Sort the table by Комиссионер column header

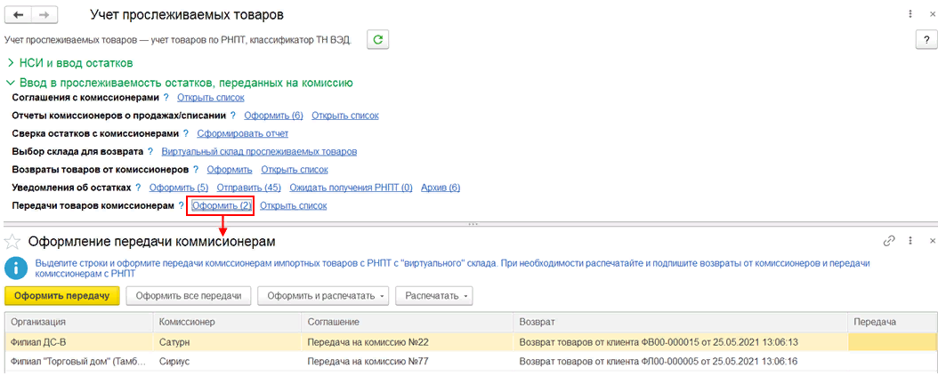[187, 321]
